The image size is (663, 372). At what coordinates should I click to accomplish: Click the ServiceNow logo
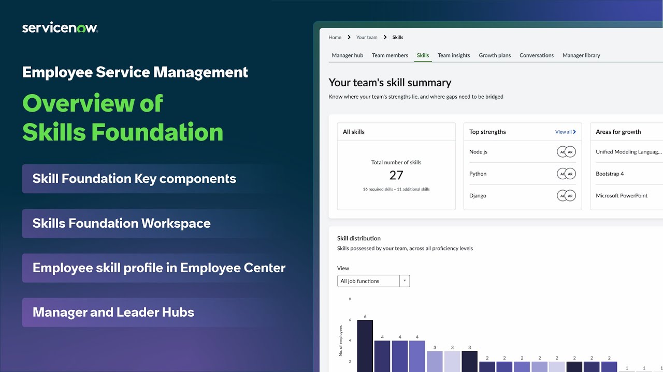(60, 27)
